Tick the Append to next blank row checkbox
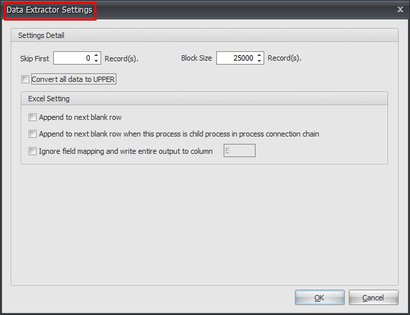 tap(33, 117)
